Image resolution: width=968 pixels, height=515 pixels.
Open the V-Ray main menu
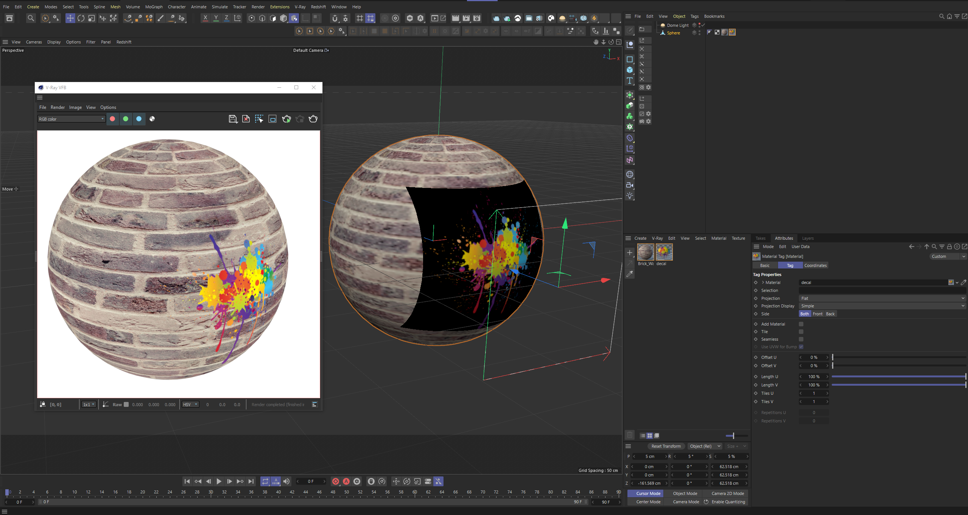click(300, 7)
